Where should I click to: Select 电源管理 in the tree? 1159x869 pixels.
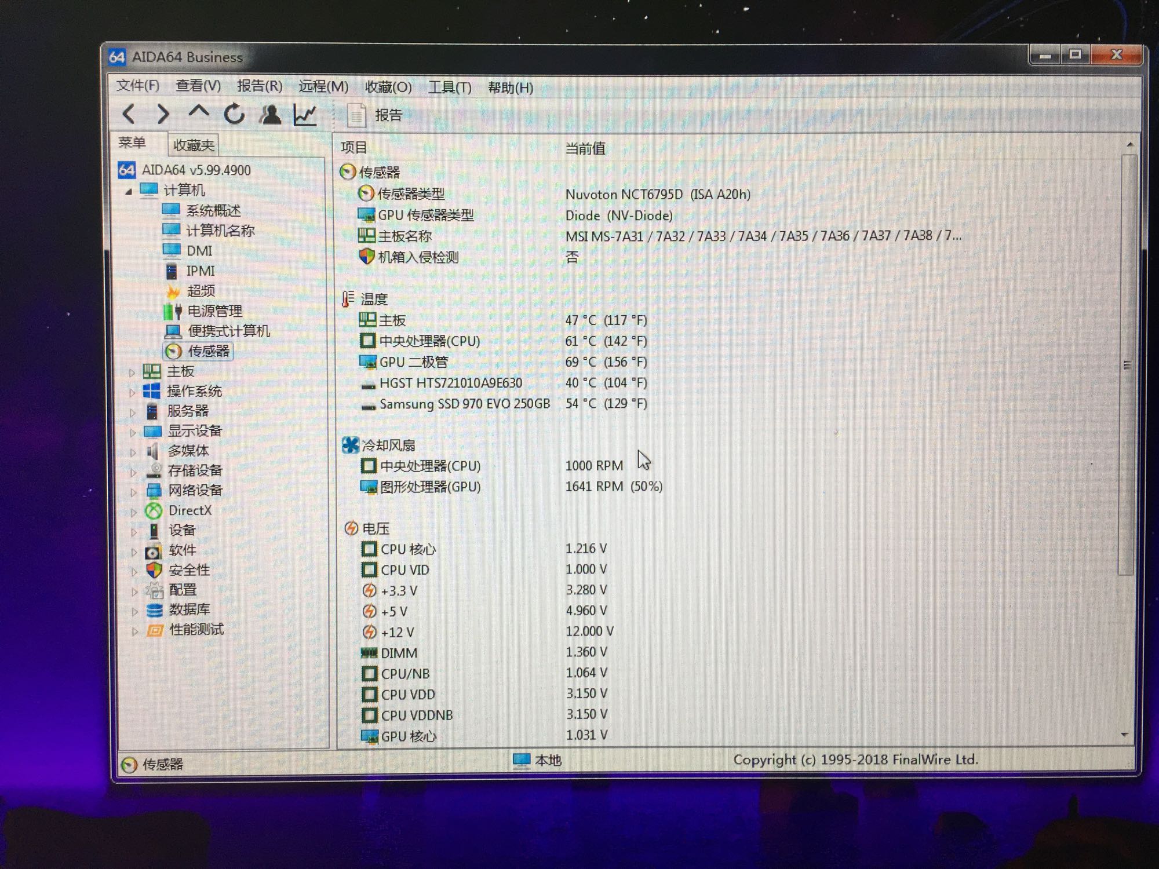click(x=214, y=311)
